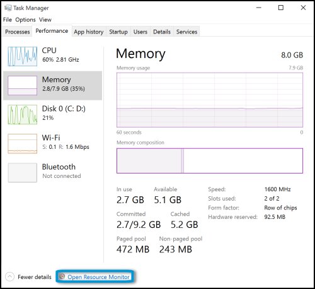Select the Wi-Fi throughput graph thumbnail

[22, 144]
